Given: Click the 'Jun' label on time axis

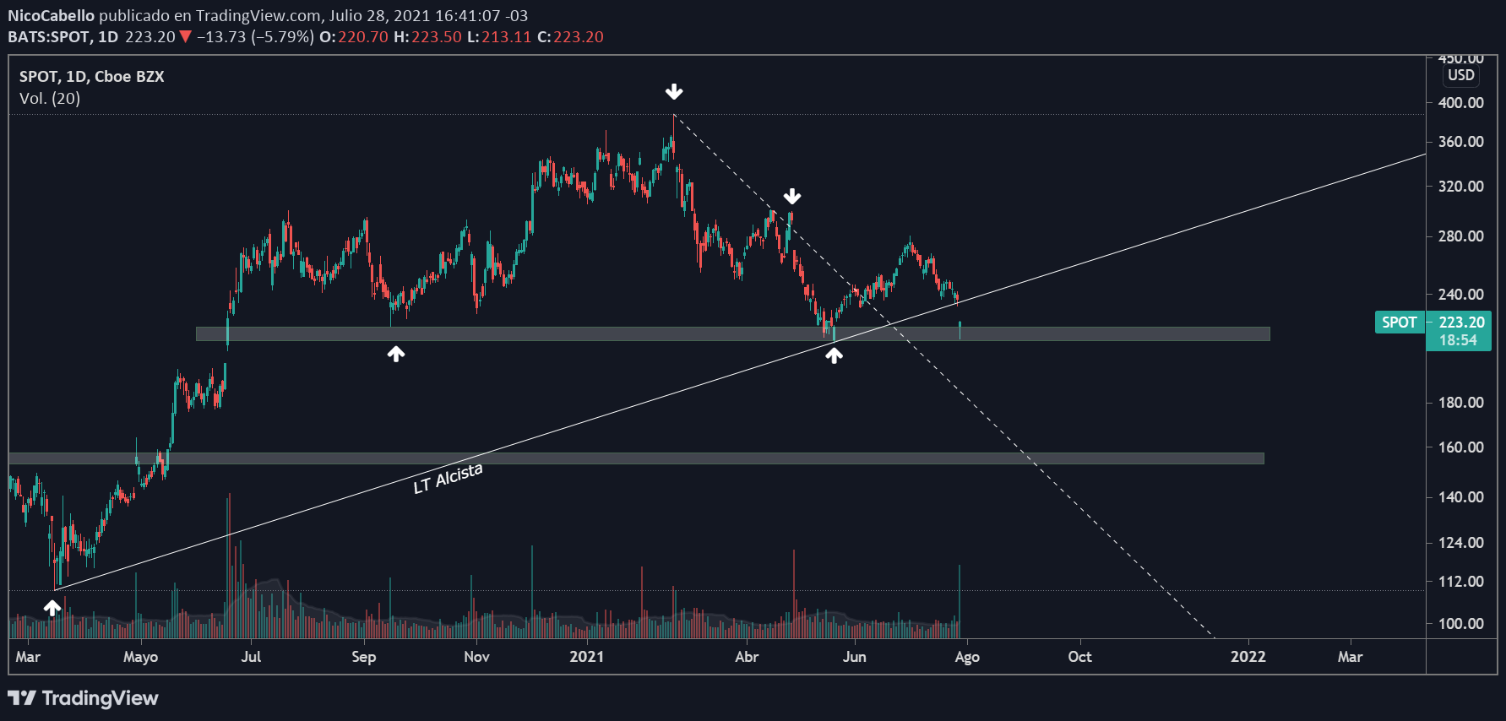Looking at the screenshot, I should (x=854, y=656).
